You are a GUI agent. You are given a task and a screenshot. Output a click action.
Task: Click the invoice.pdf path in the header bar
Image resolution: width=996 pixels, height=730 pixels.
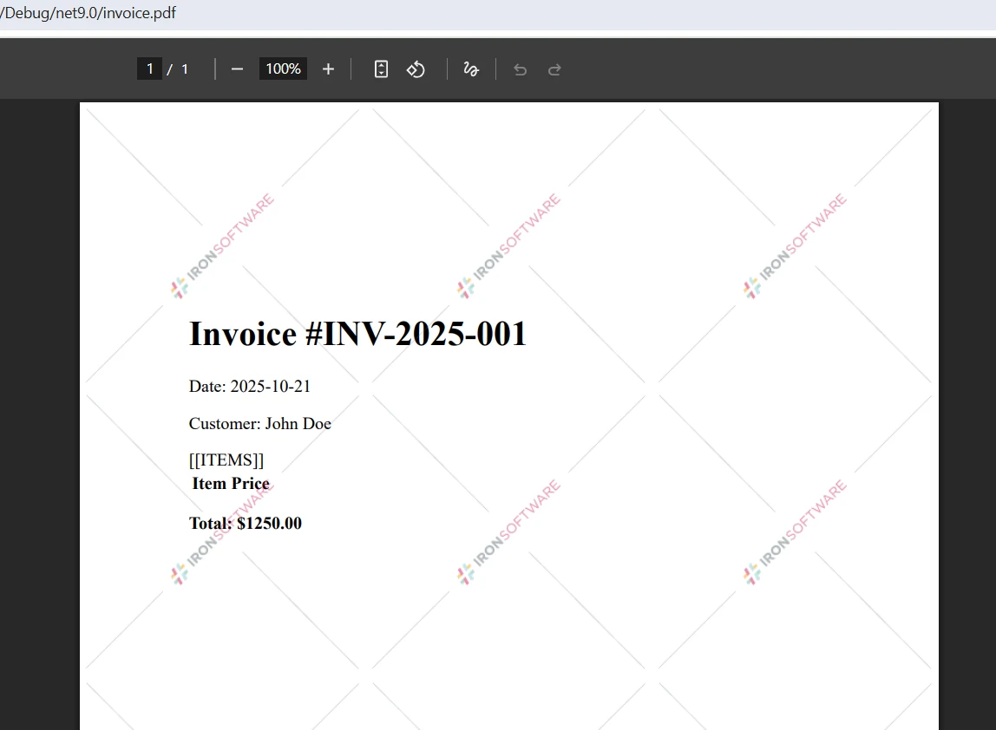coord(87,13)
